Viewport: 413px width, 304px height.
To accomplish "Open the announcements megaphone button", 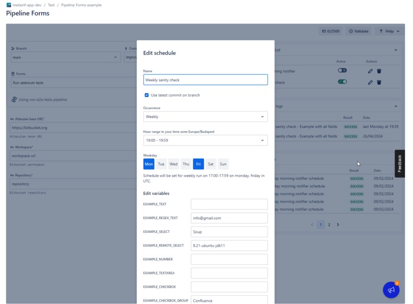I will click(391, 290).
